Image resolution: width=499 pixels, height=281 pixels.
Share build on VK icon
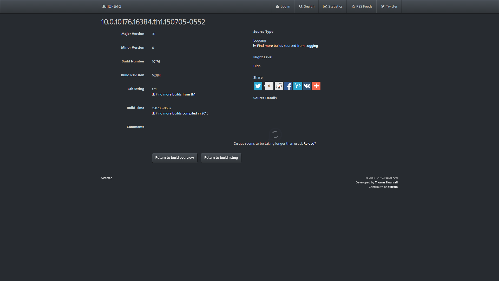point(307,86)
